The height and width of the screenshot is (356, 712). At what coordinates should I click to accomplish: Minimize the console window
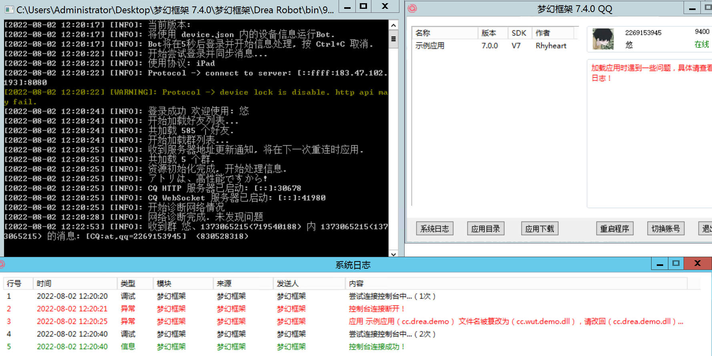(347, 6)
